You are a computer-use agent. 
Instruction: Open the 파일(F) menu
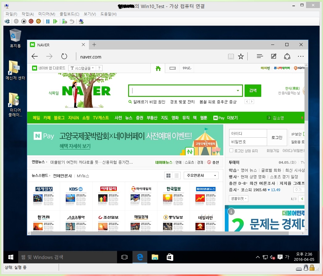(11, 14)
